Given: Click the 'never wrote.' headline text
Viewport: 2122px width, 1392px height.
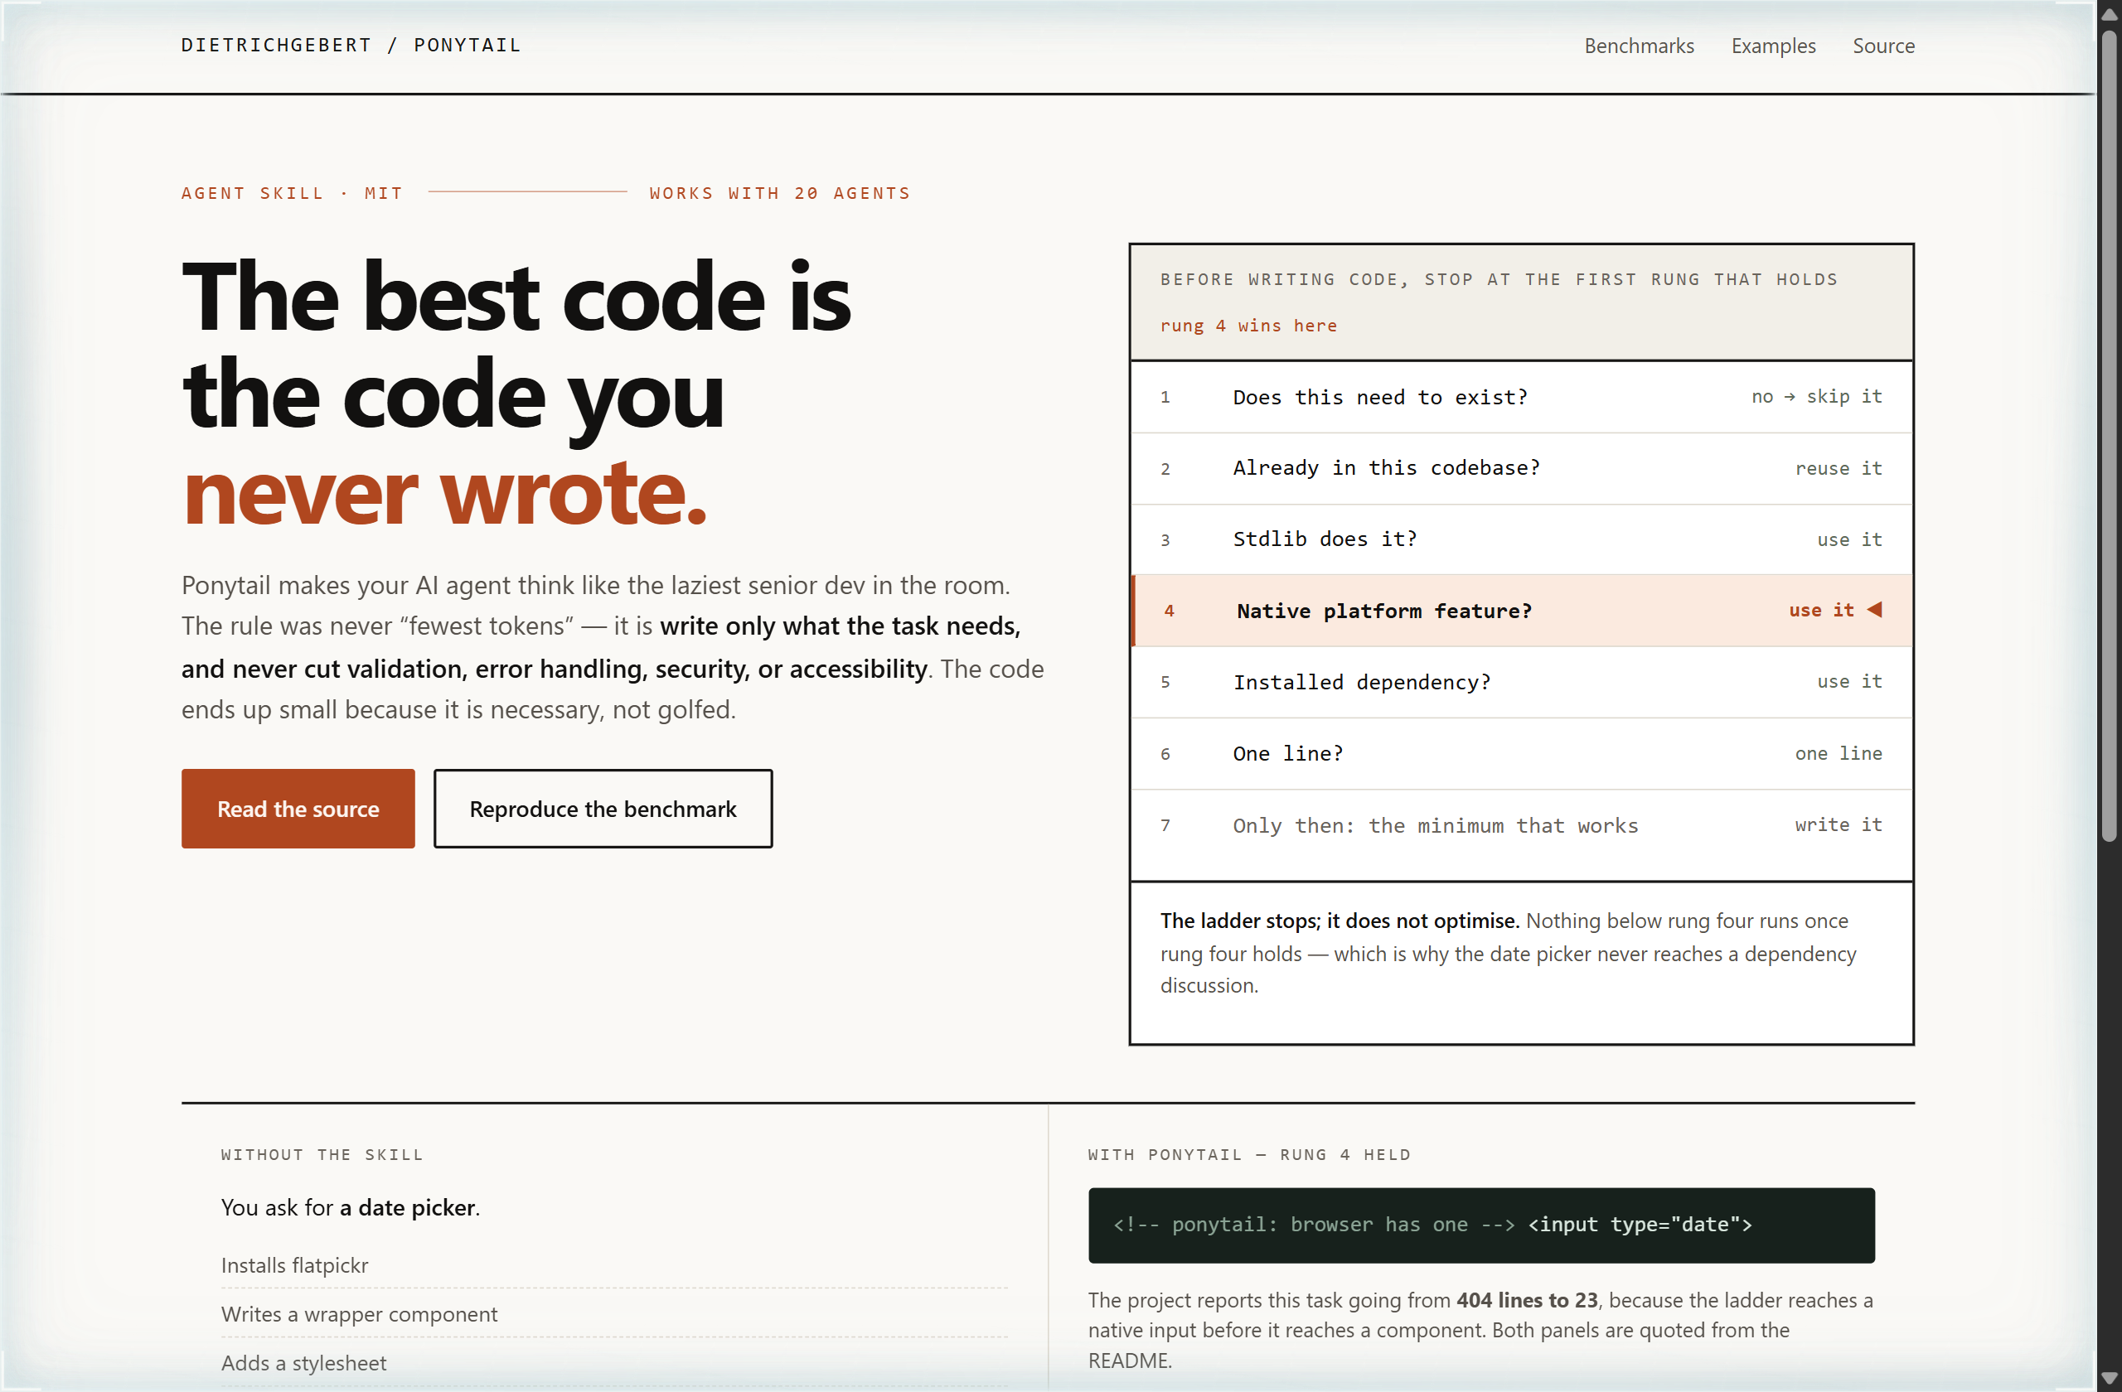Looking at the screenshot, I should tap(444, 492).
